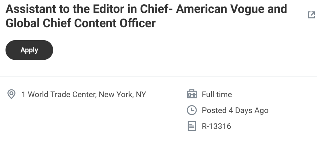Click the requisition ID R-13316
Screen dimensions: 317x147
(x=216, y=126)
